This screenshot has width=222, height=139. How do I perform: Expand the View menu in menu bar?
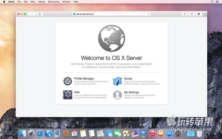click(33, 2)
